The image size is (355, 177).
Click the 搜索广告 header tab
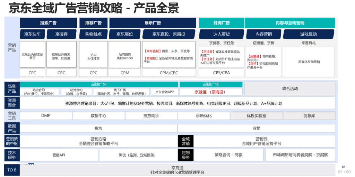(48, 23)
